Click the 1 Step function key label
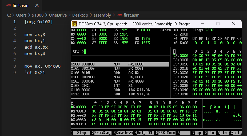This screenshot has width=247, height=136. tap(81, 133)
